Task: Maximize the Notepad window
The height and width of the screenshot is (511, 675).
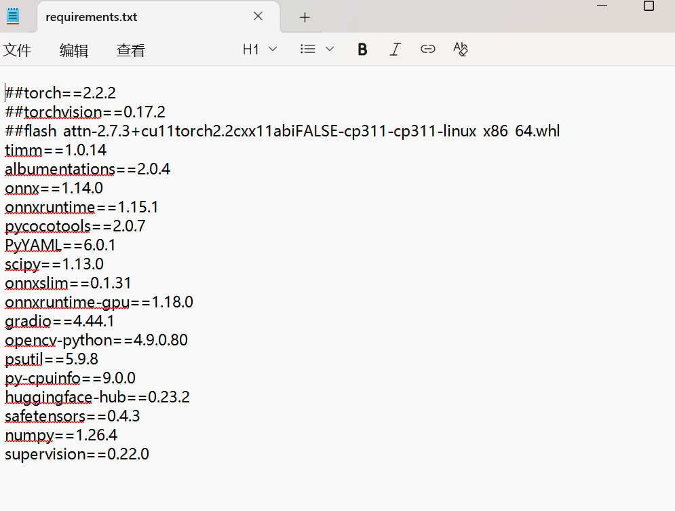Action: [x=649, y=5]
